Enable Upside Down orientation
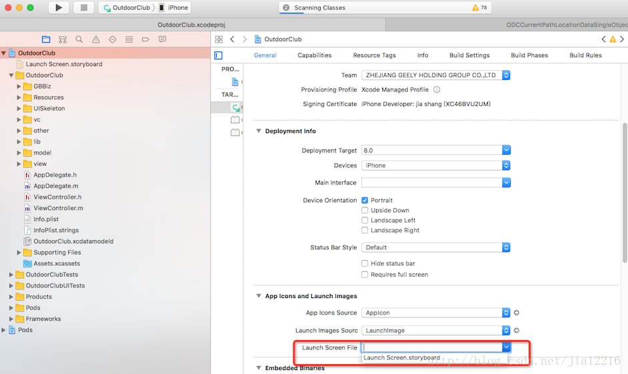 click(x=365, y=210)
